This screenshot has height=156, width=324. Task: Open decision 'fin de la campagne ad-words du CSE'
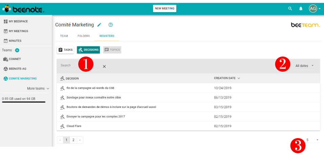click(x=90, y=88)
